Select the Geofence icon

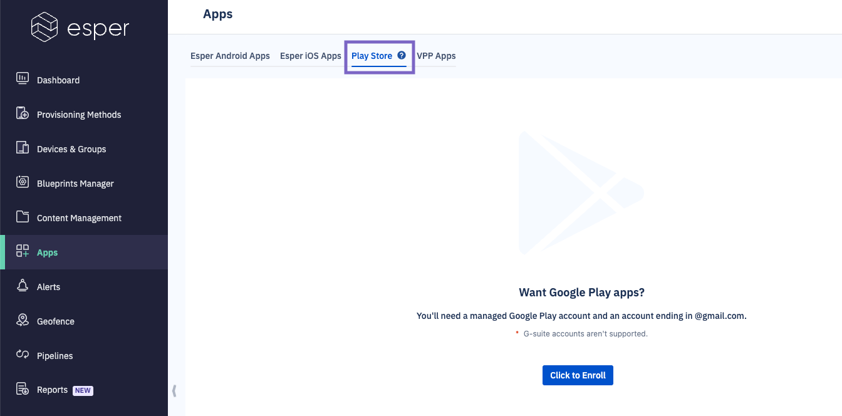point(23,321)
